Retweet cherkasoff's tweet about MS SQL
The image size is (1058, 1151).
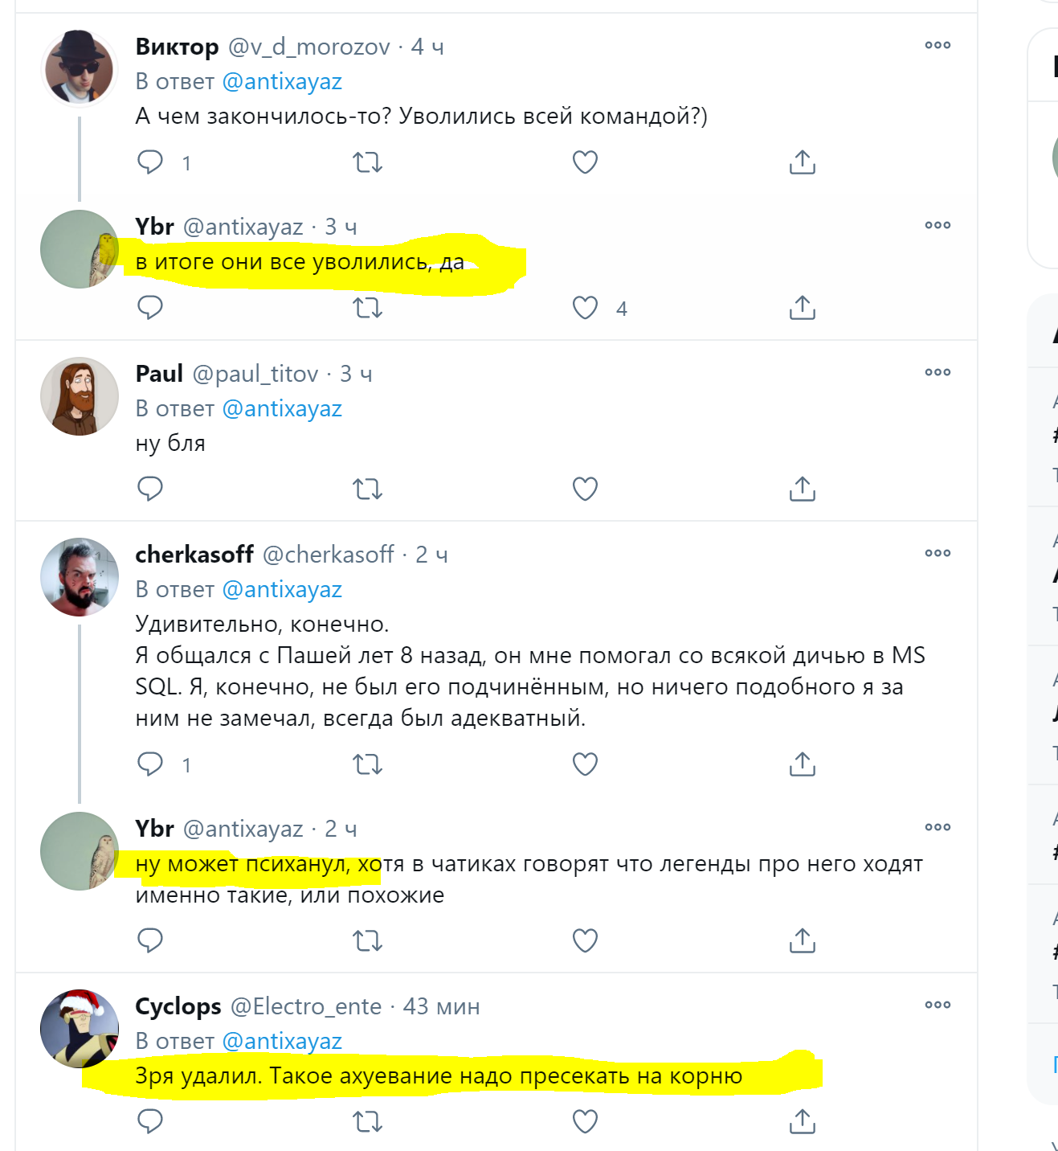point(367,764)
